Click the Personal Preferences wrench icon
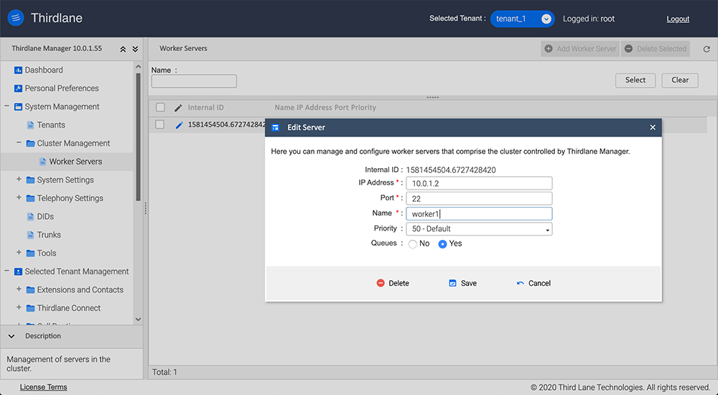Image resolution: width=718 pixels, height=395 pixels. click(x=18, y=88)
